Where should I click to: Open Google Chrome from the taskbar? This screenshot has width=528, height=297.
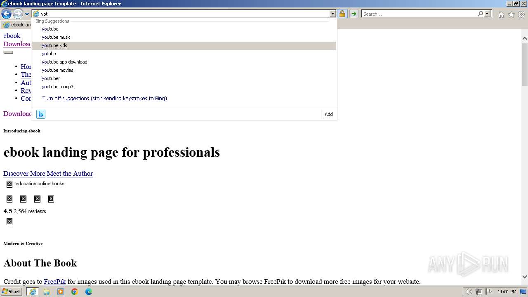[75, 292]
